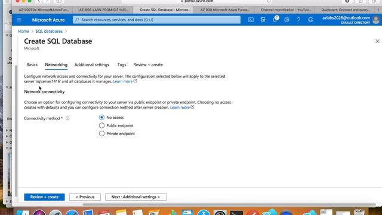
Task: Click the Microsoft Azure logo text
Action: (x=48, y=20)
